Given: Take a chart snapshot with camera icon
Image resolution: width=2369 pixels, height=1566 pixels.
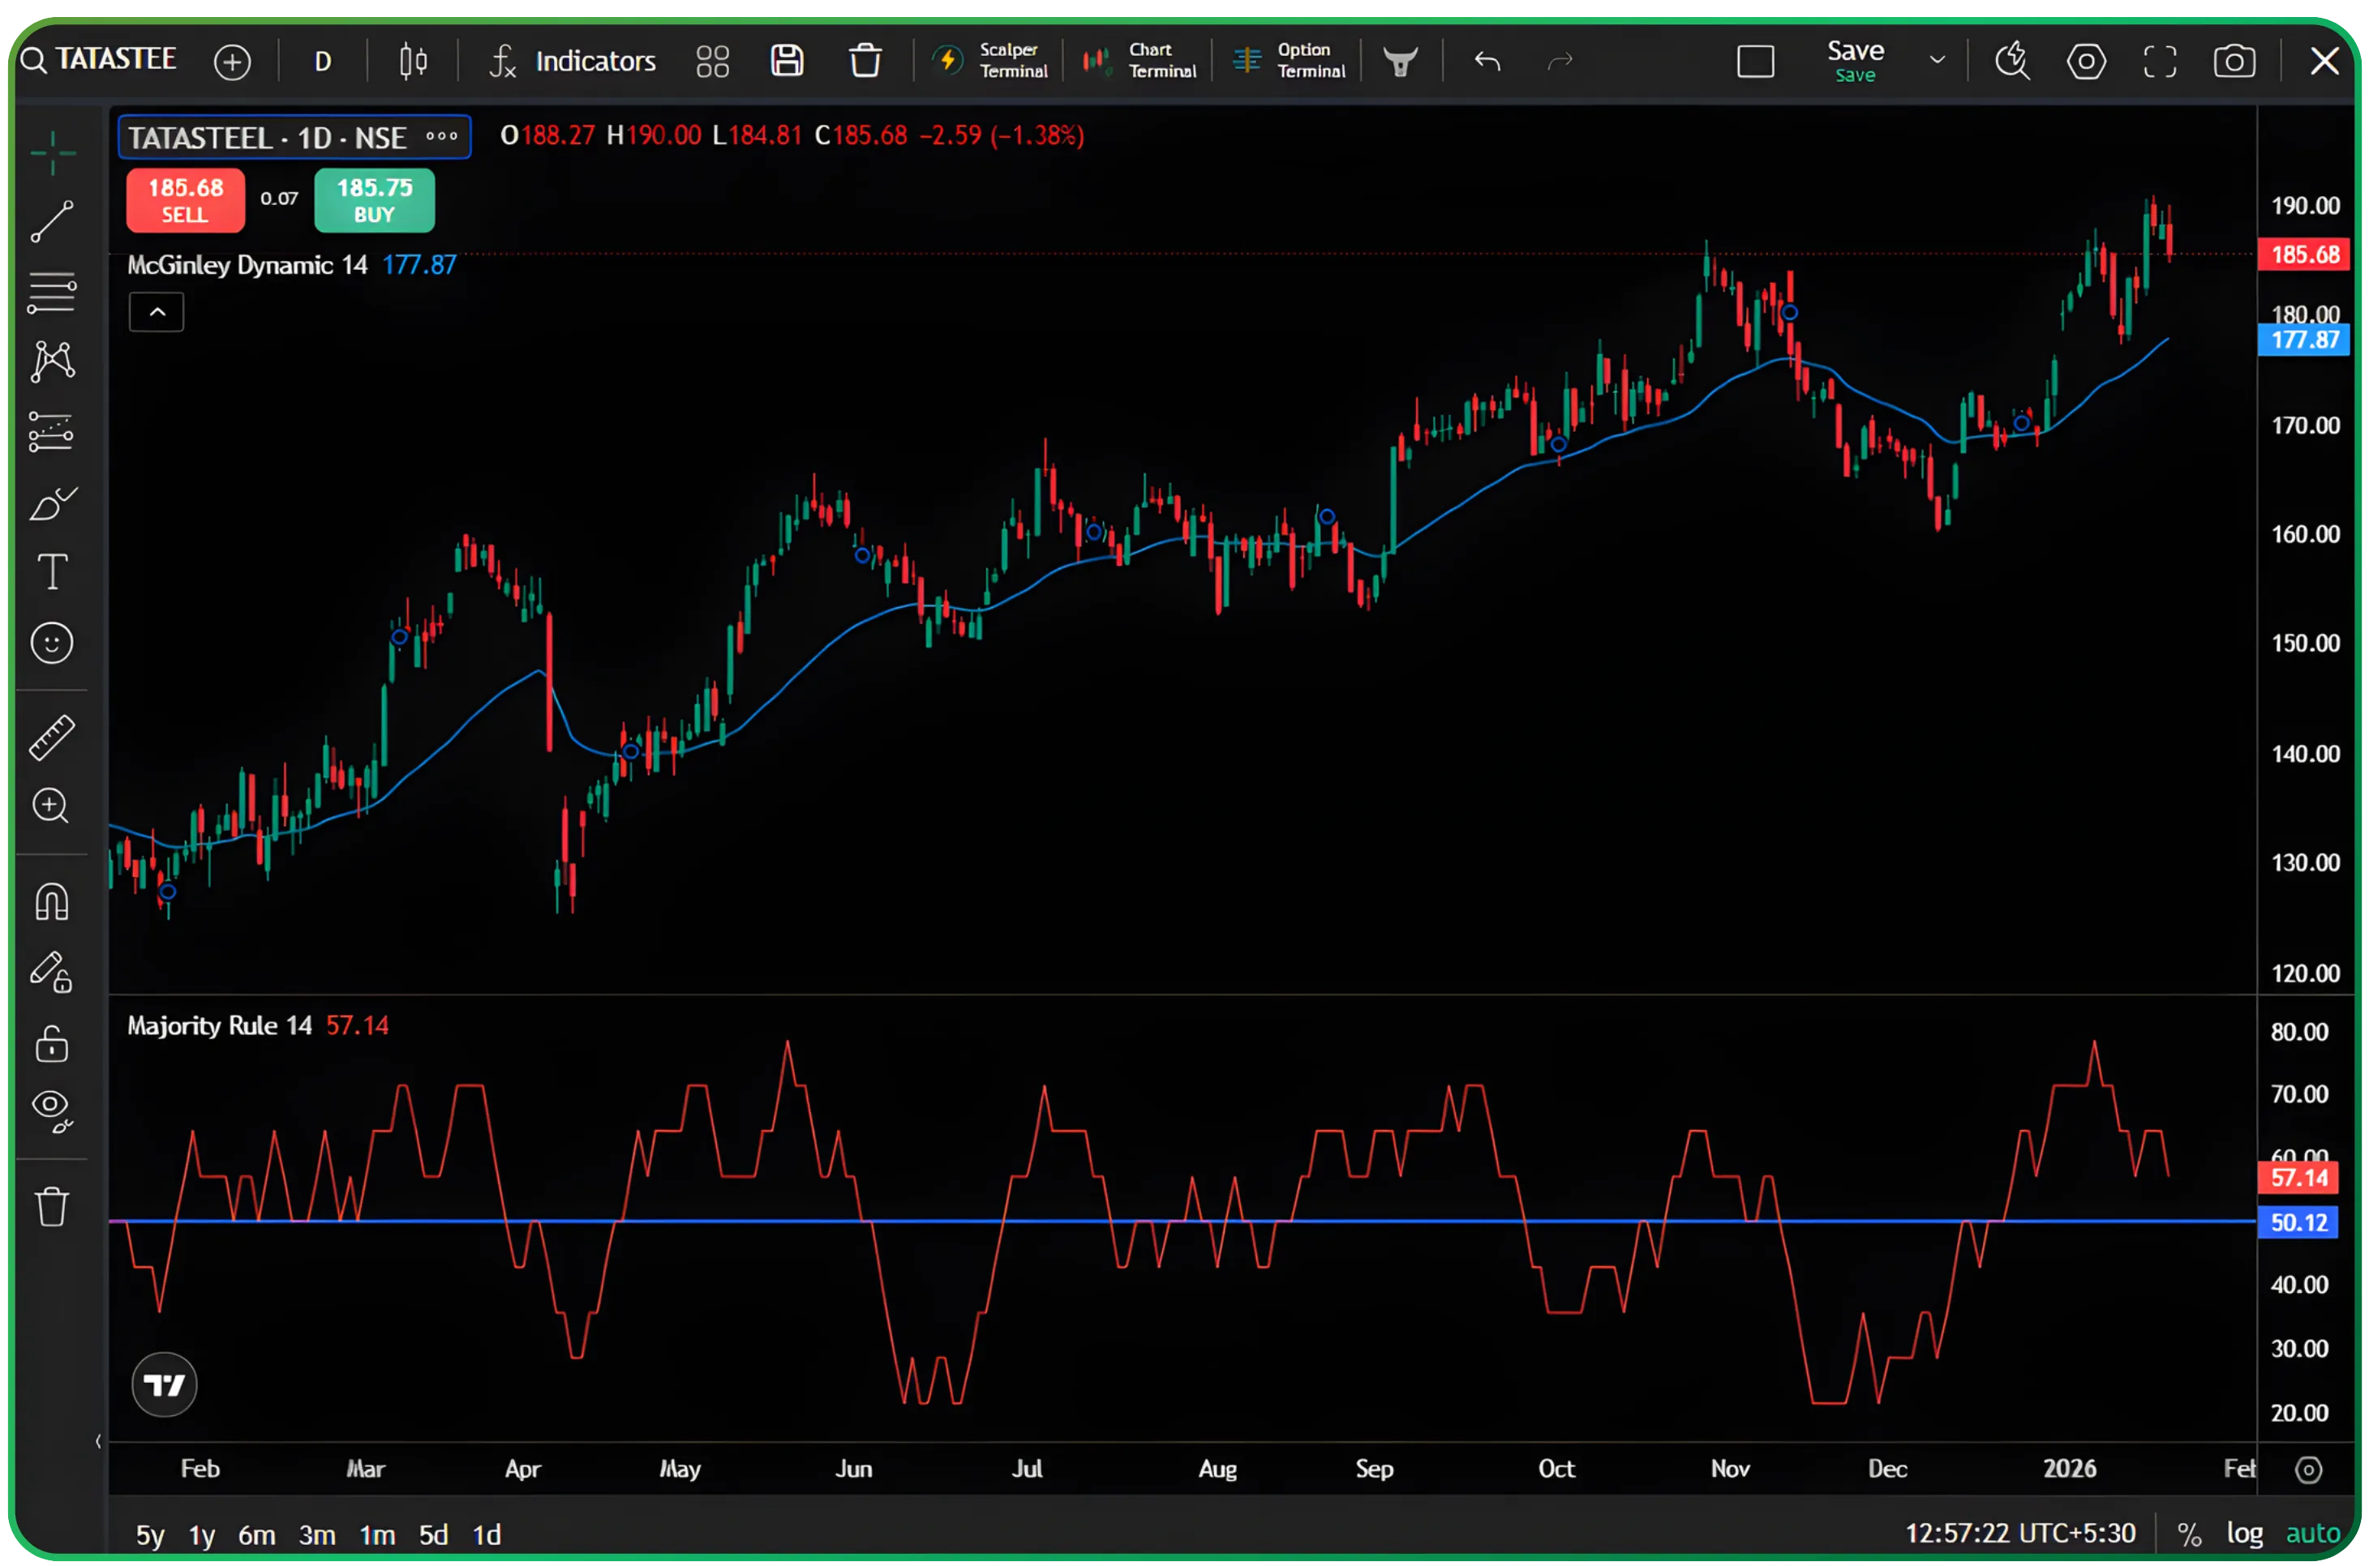Looking at the screenshot, I should (2234, 62).
